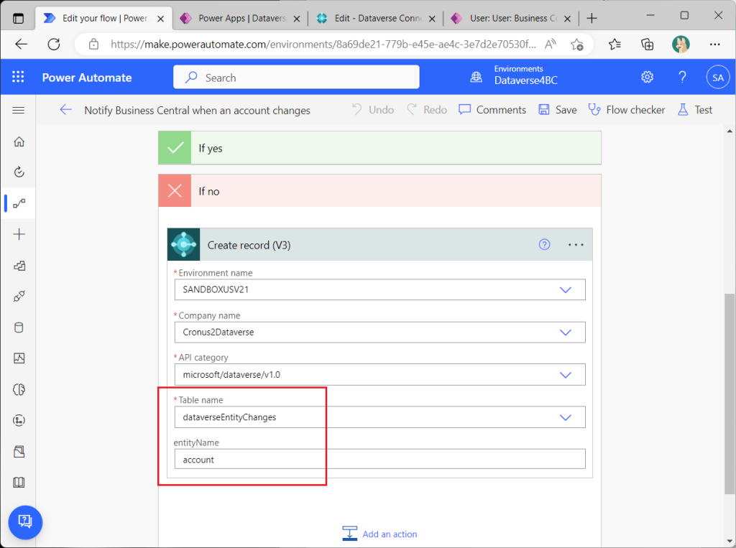Click the Business Central connector icon
Viewport: 736px width, 548px height.
point(183,244)
